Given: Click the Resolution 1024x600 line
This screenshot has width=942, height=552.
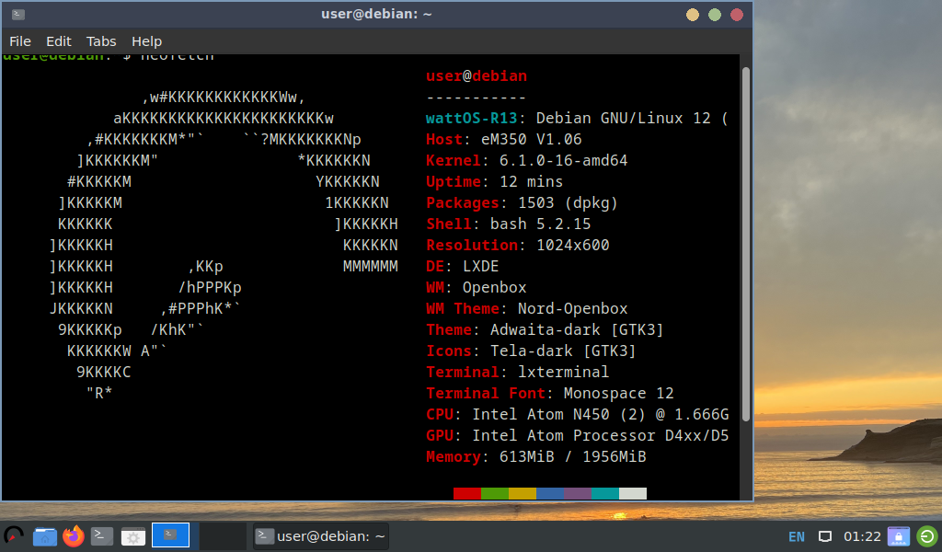Looking at the screenshot, I should [518, 245].
